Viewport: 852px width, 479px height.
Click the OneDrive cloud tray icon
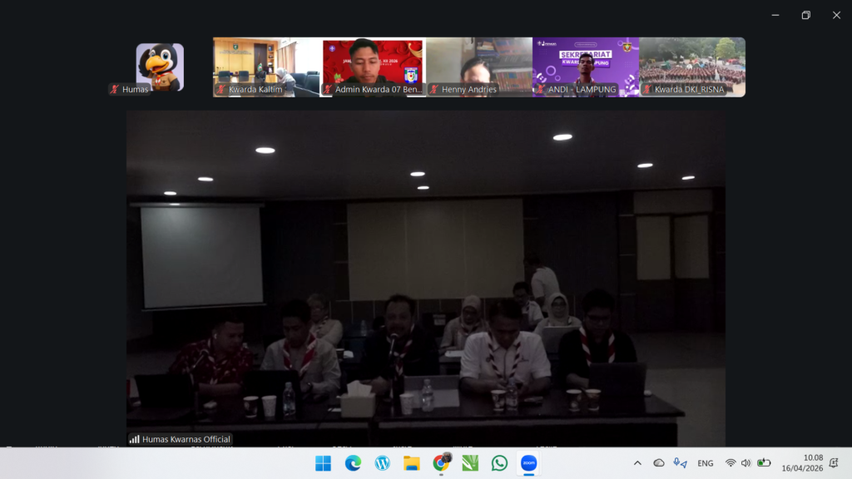[659, 463]
